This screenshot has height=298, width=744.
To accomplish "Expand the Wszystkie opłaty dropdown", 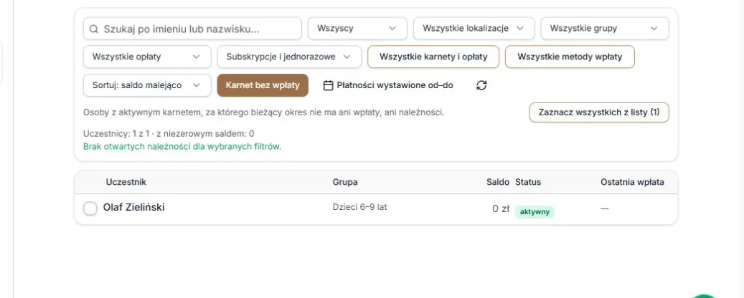I will tap(147, 57).
